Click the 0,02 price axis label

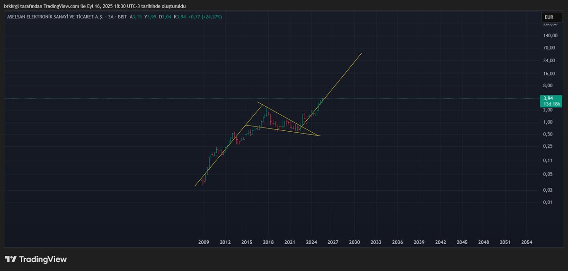(549, 190)
